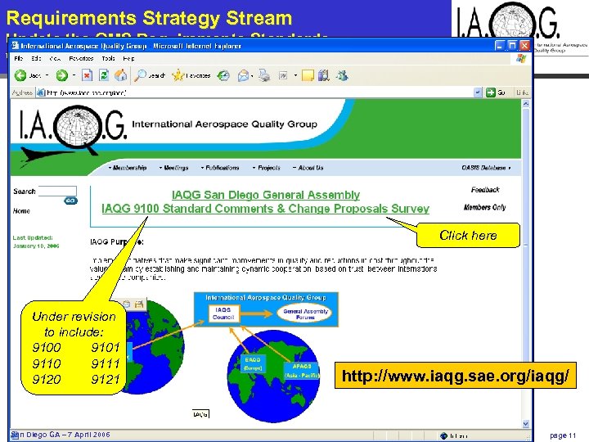Image resolution: width=589 pixels, height=442 pixels.
Task: Click the small IAQG label below globe
Action: click(x=200, y=414)
